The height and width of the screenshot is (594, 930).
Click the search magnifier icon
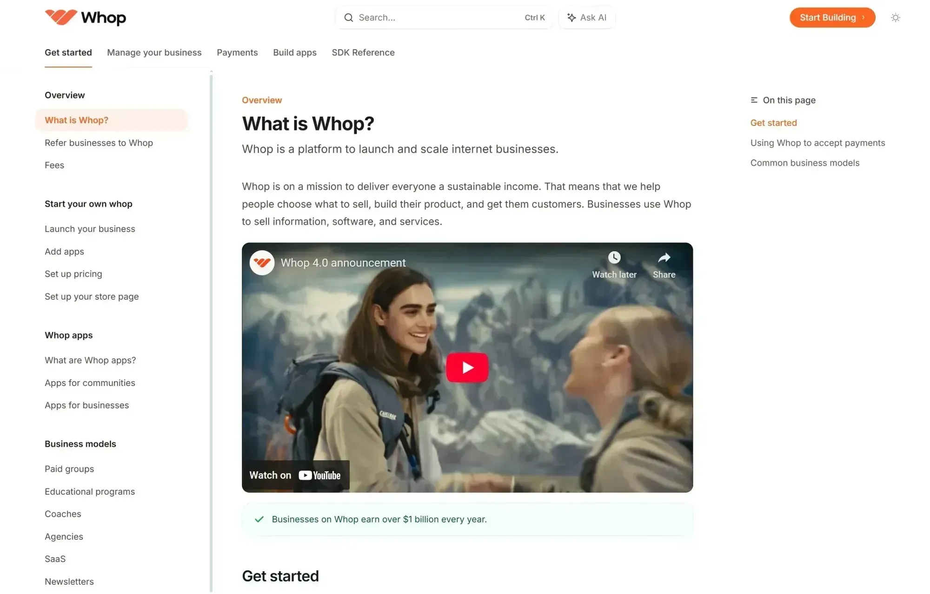click(x=348, y=18)
